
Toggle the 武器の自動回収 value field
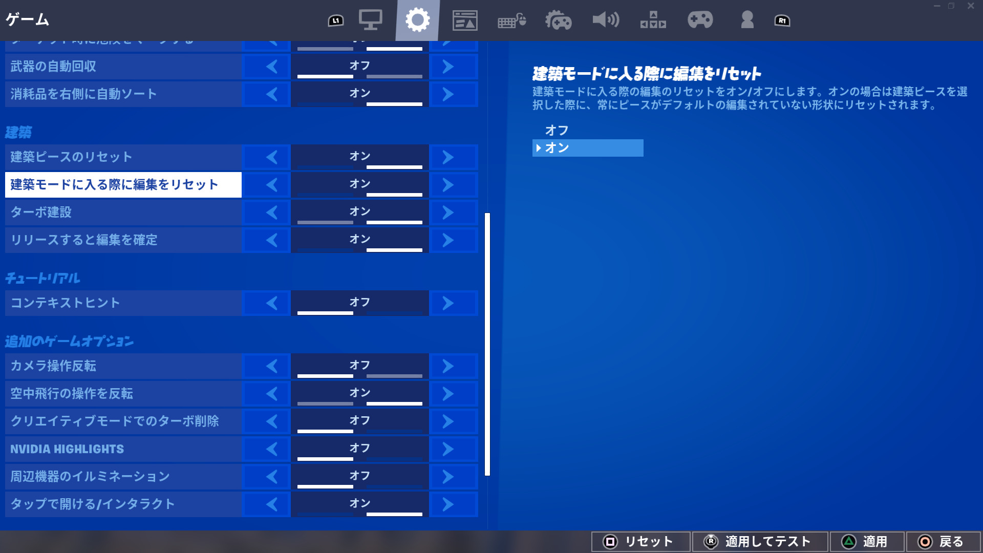click(360, 67)
